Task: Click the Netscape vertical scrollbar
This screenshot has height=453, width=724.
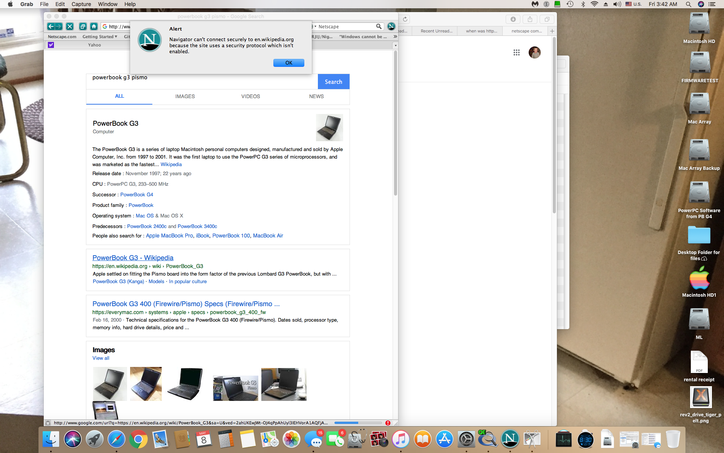Action: pos(395,123)
